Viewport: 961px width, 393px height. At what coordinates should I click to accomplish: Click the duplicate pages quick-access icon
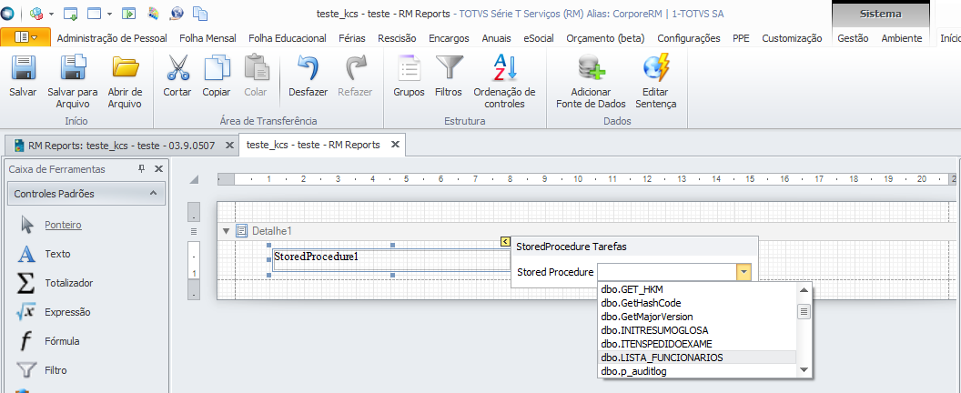(200, 13)
